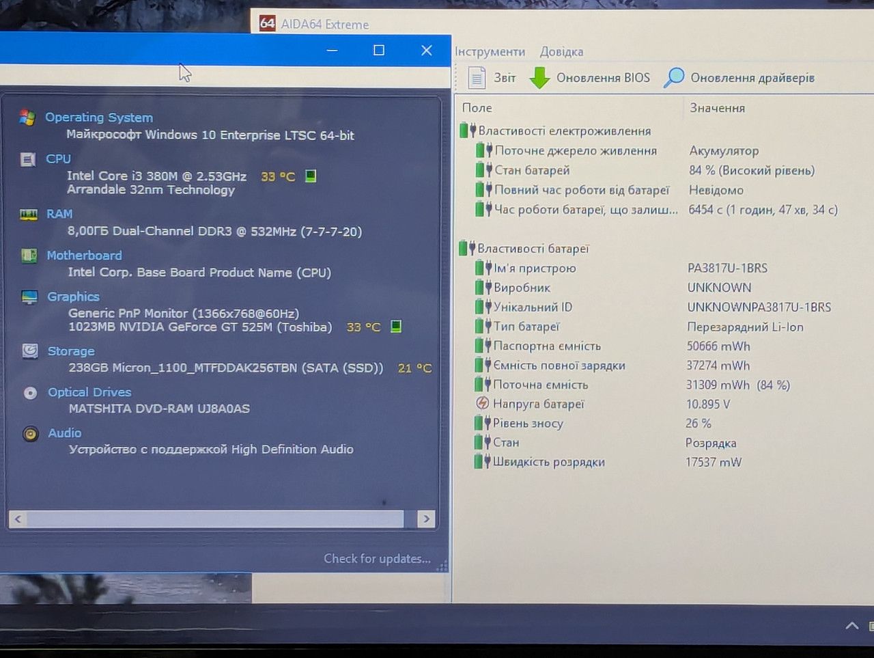Image resolution: width=874 pixels, height=658 pixels.
Task: Click the MATSHITA DVD-RAM UJ8A0AS text
Action: [159, 409]
